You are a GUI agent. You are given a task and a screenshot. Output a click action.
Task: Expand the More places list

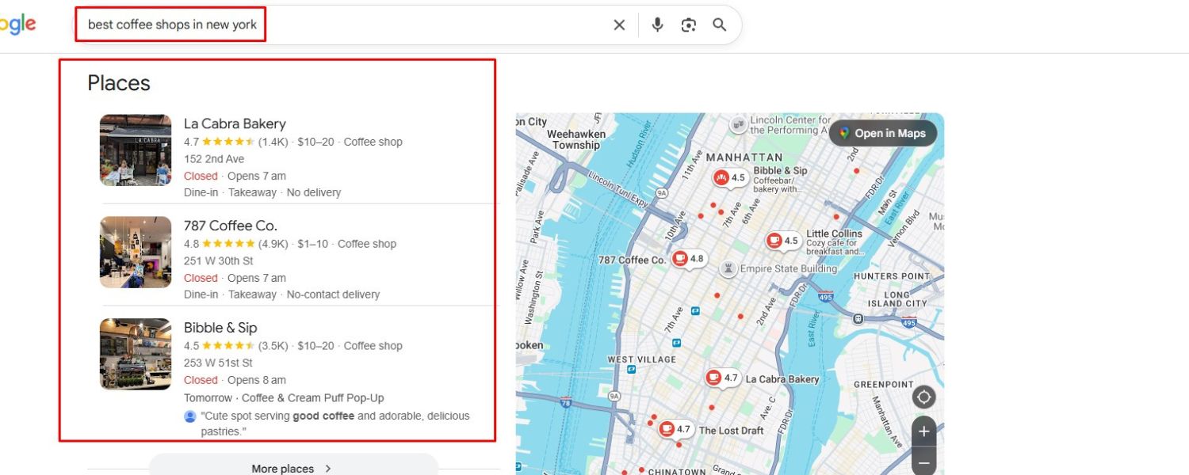[293, 468]
